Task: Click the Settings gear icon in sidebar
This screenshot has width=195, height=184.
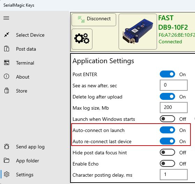Action: (7, 174)
